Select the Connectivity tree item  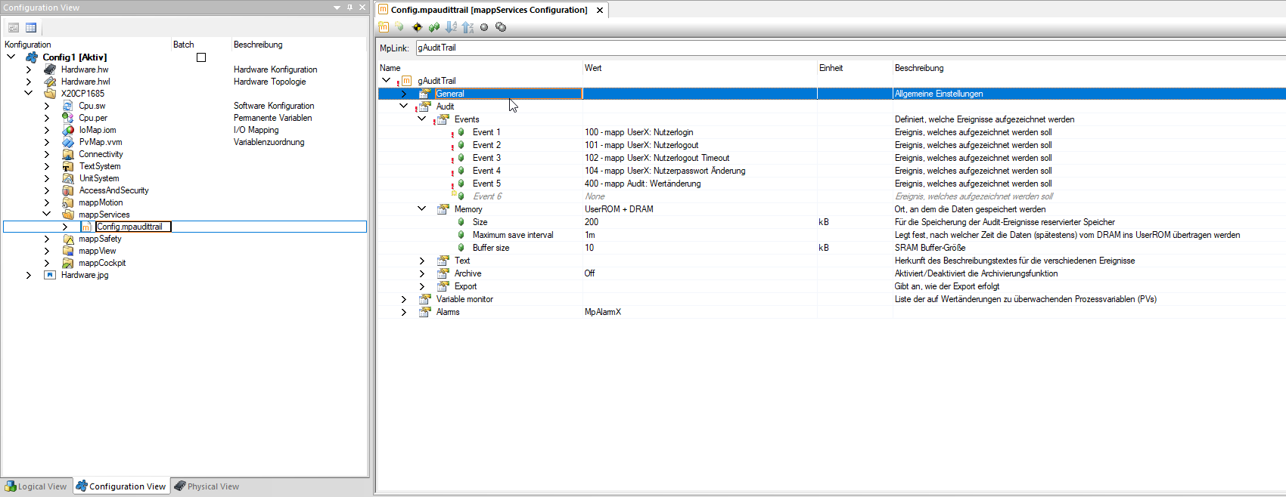[101, 154]
